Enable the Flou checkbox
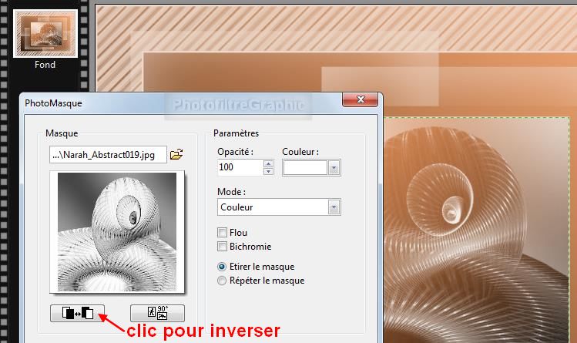 (222, 233)
